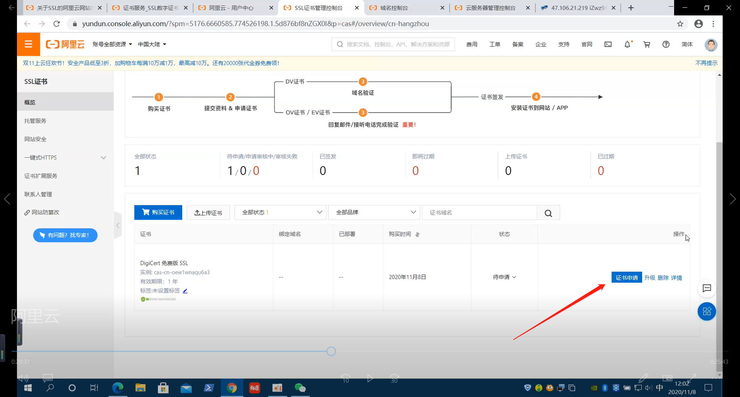Click the 删除 link
740x397 pixels.
[663, 278]
